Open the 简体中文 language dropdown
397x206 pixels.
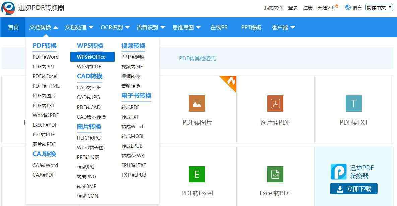coord(379,8)
